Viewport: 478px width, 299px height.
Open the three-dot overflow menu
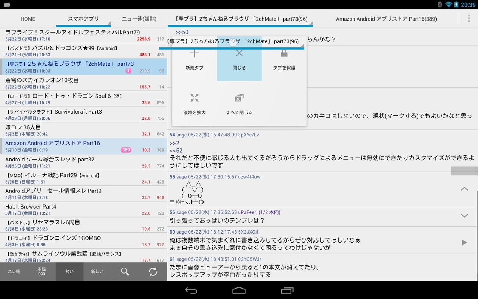pyautogui.click(x=469, y=19)
